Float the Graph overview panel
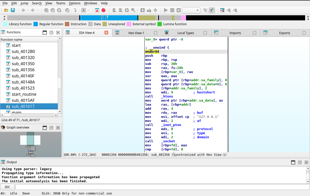Image resolution: width=310 pixels, height=196 pixels. (x=51, y=128)
